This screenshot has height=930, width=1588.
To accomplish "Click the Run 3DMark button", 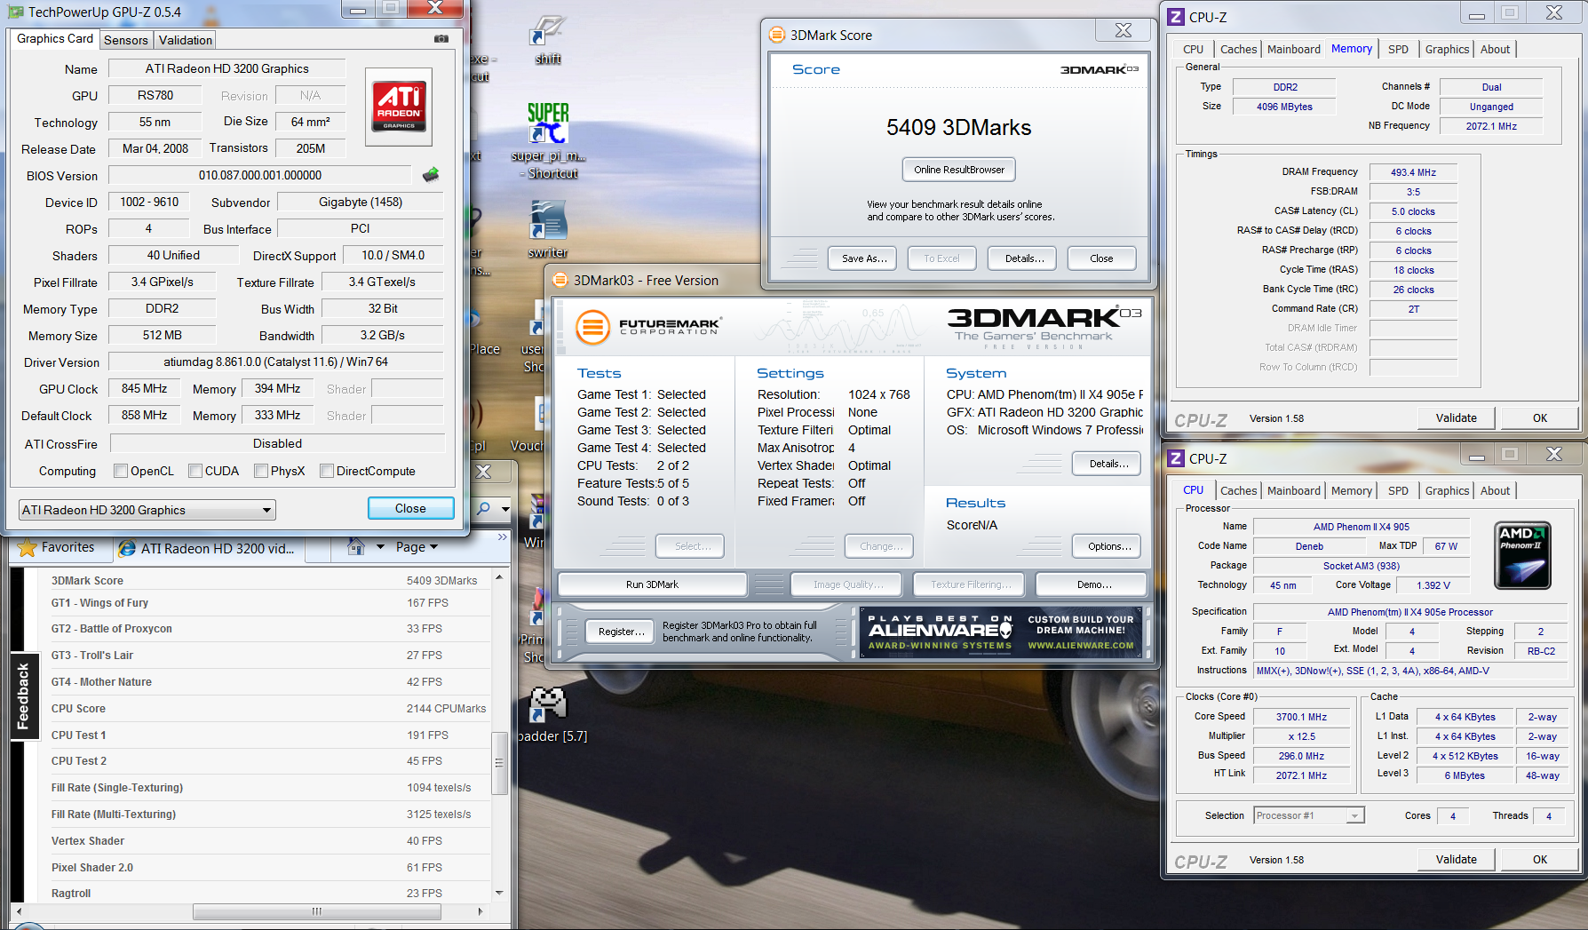I will [x=652, y=584].
